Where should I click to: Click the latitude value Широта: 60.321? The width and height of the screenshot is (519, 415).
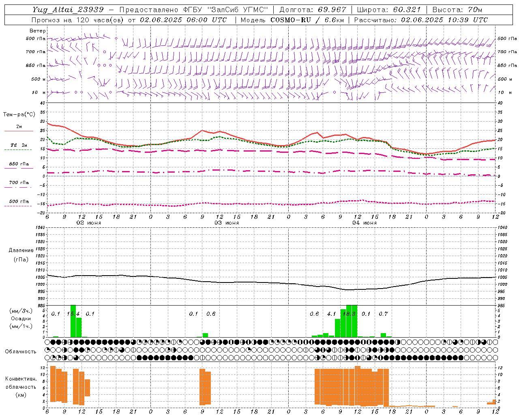389,10
